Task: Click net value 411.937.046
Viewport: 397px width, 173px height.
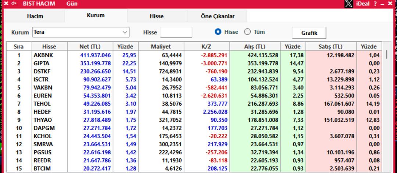Action: (x=96, y=55)
